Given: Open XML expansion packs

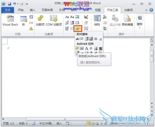Looking at the screenshot, I should tap(105, 28).
